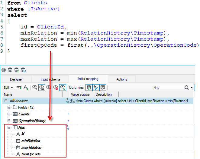The image size is (200, 159).
Task: Select the Rec tree item
Action: click(x=22, y=127)
